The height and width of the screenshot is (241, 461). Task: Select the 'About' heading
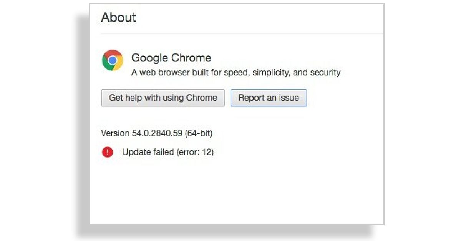click(118, 17)
